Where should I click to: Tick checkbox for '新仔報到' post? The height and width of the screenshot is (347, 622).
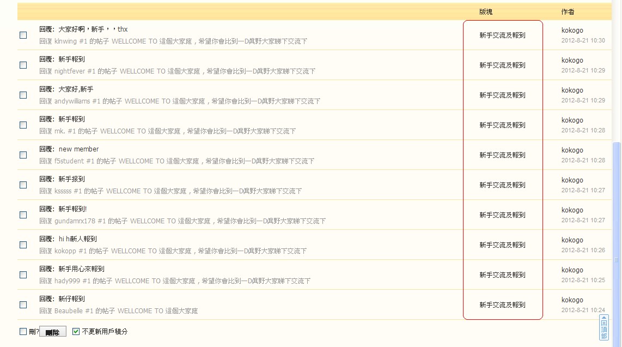23,305
